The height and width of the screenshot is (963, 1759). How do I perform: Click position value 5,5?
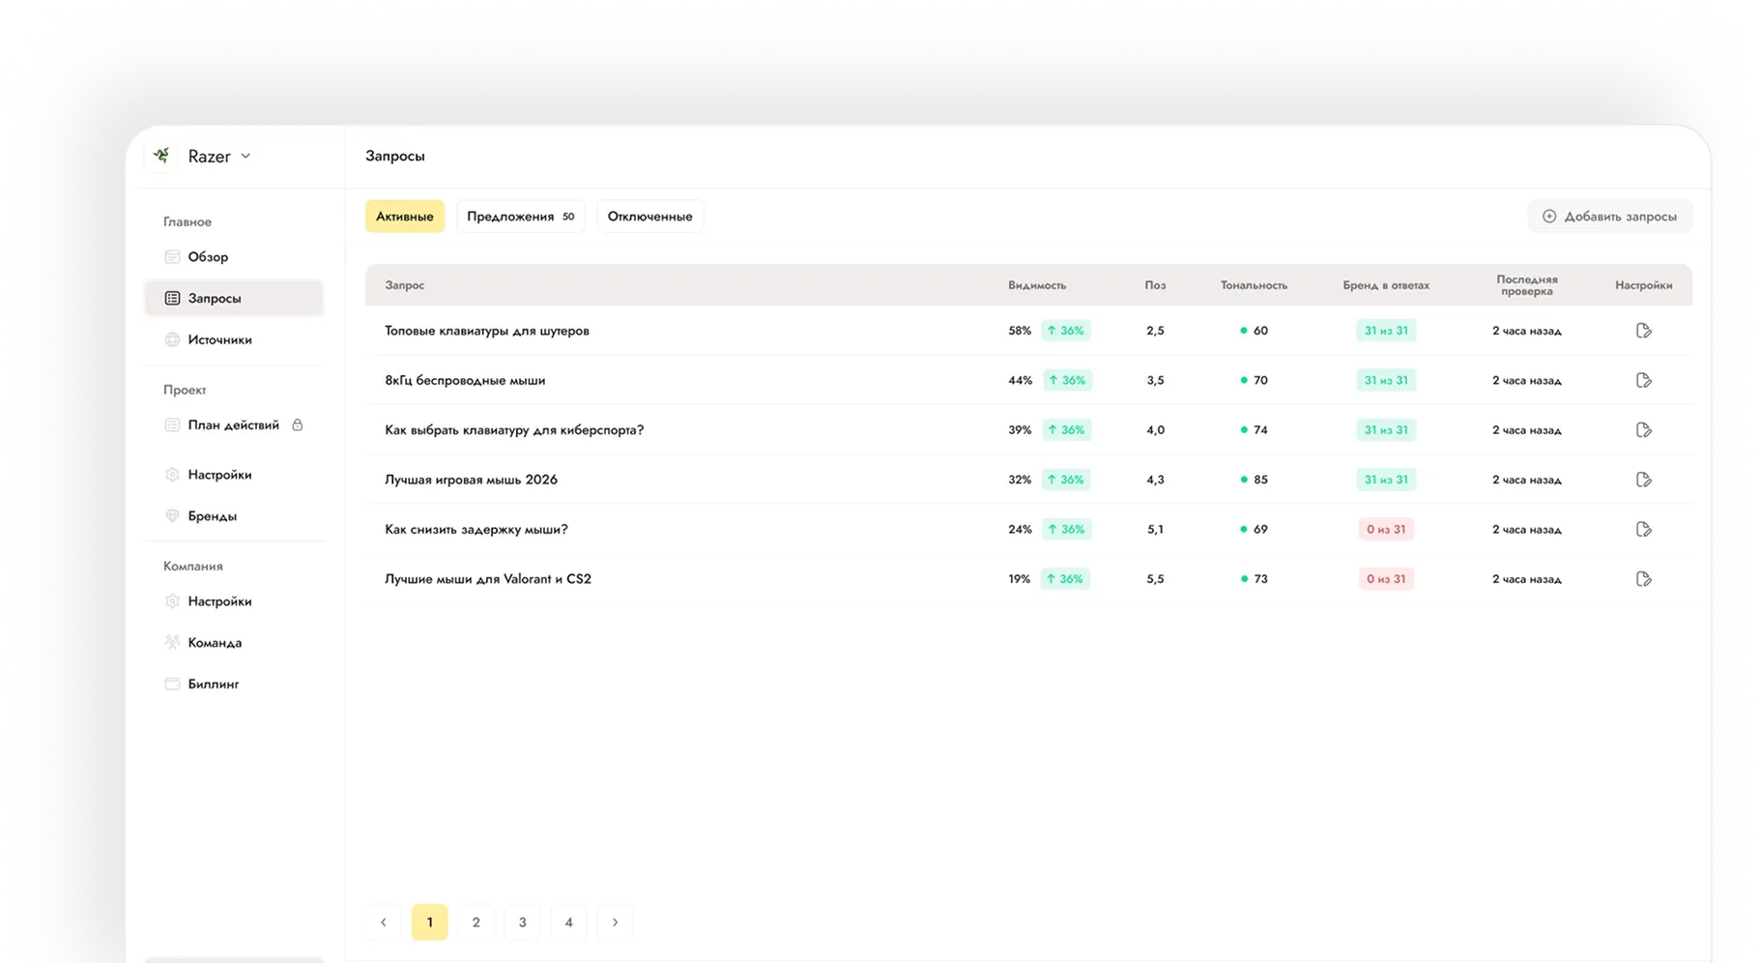point(1155,579)
